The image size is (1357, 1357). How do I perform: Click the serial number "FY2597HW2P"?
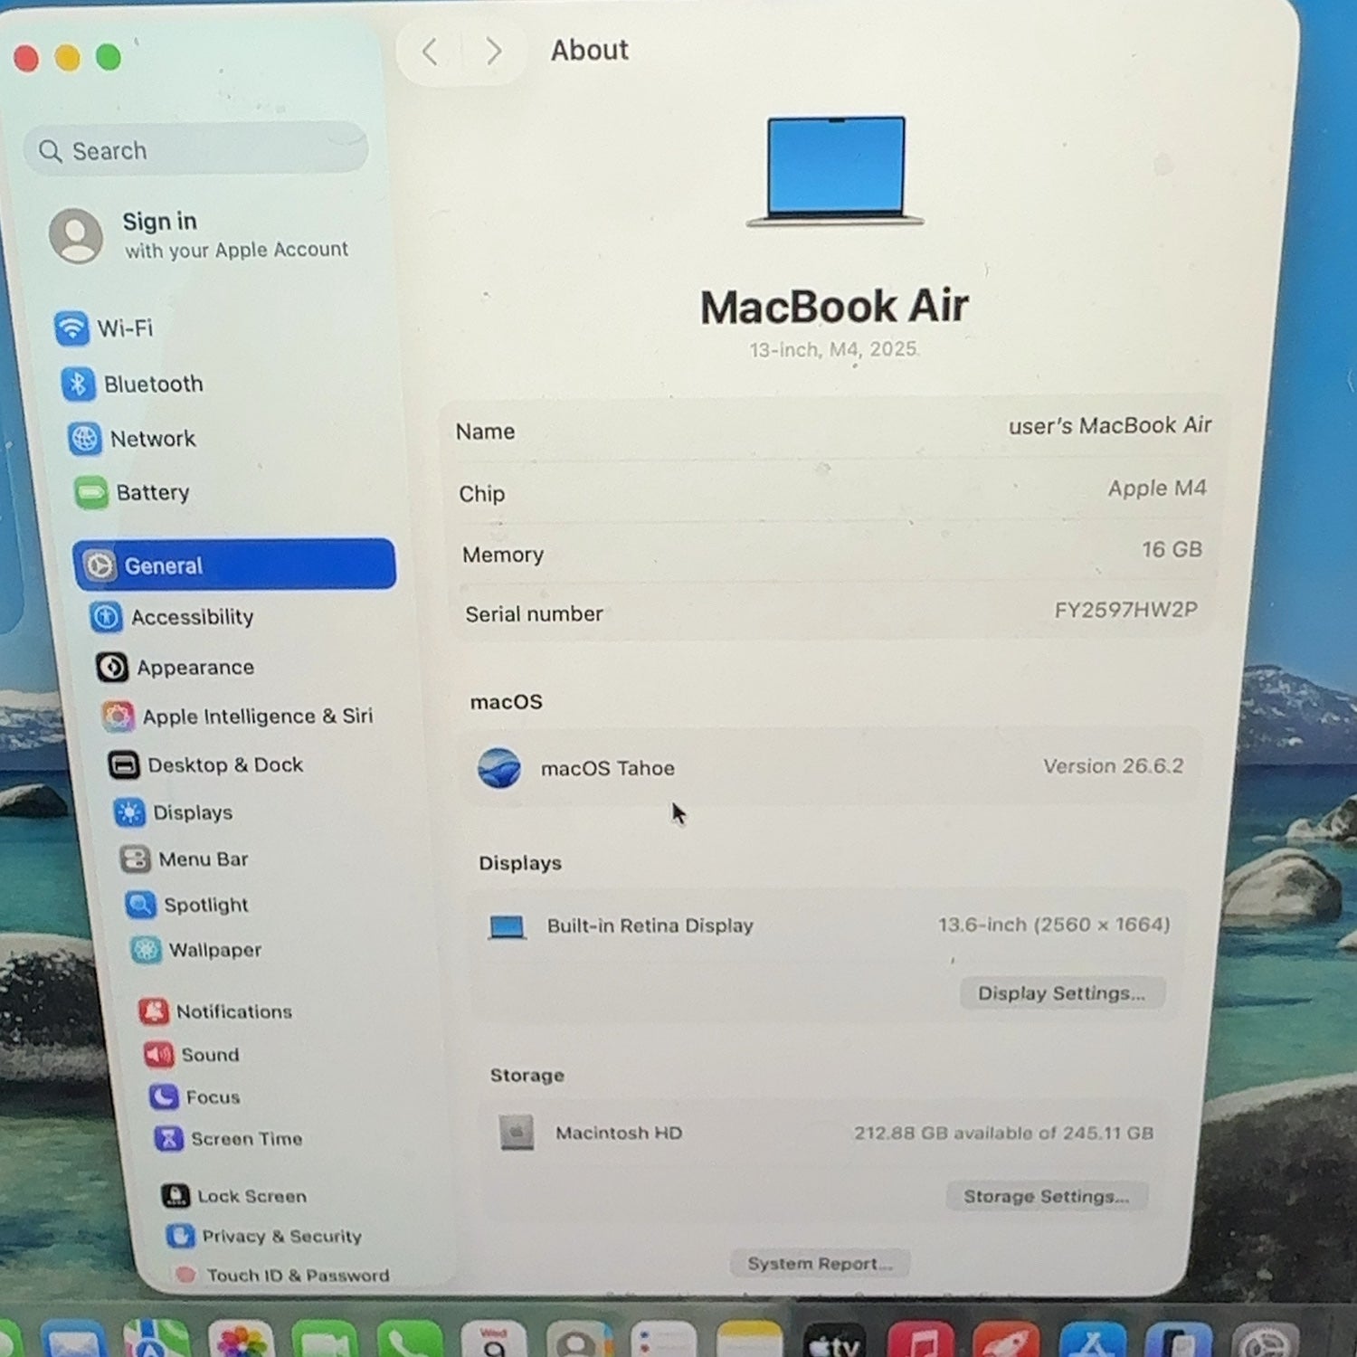1125,610
